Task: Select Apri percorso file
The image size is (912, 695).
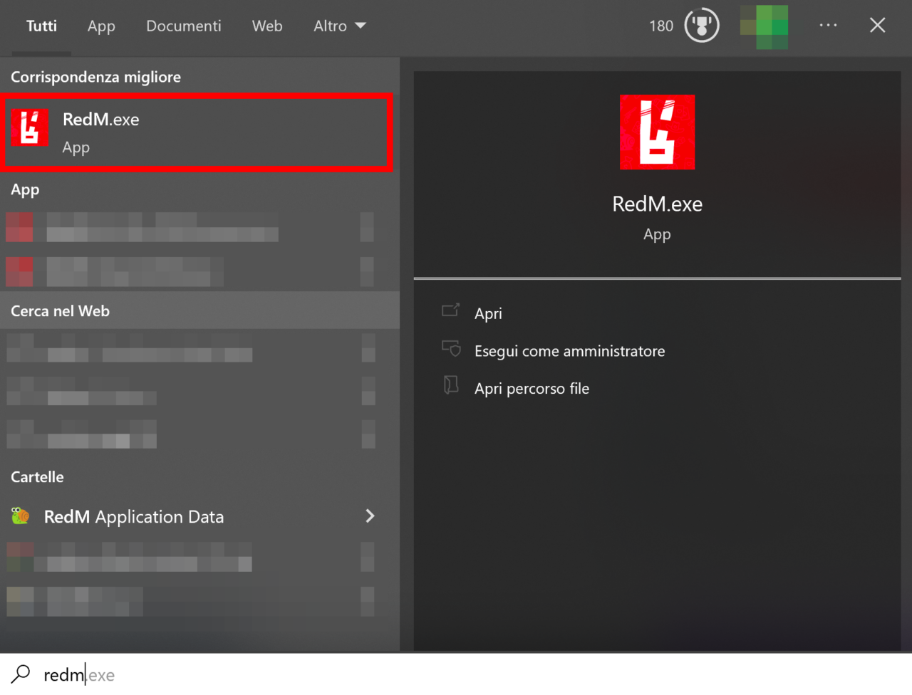Action: [532, 389]
